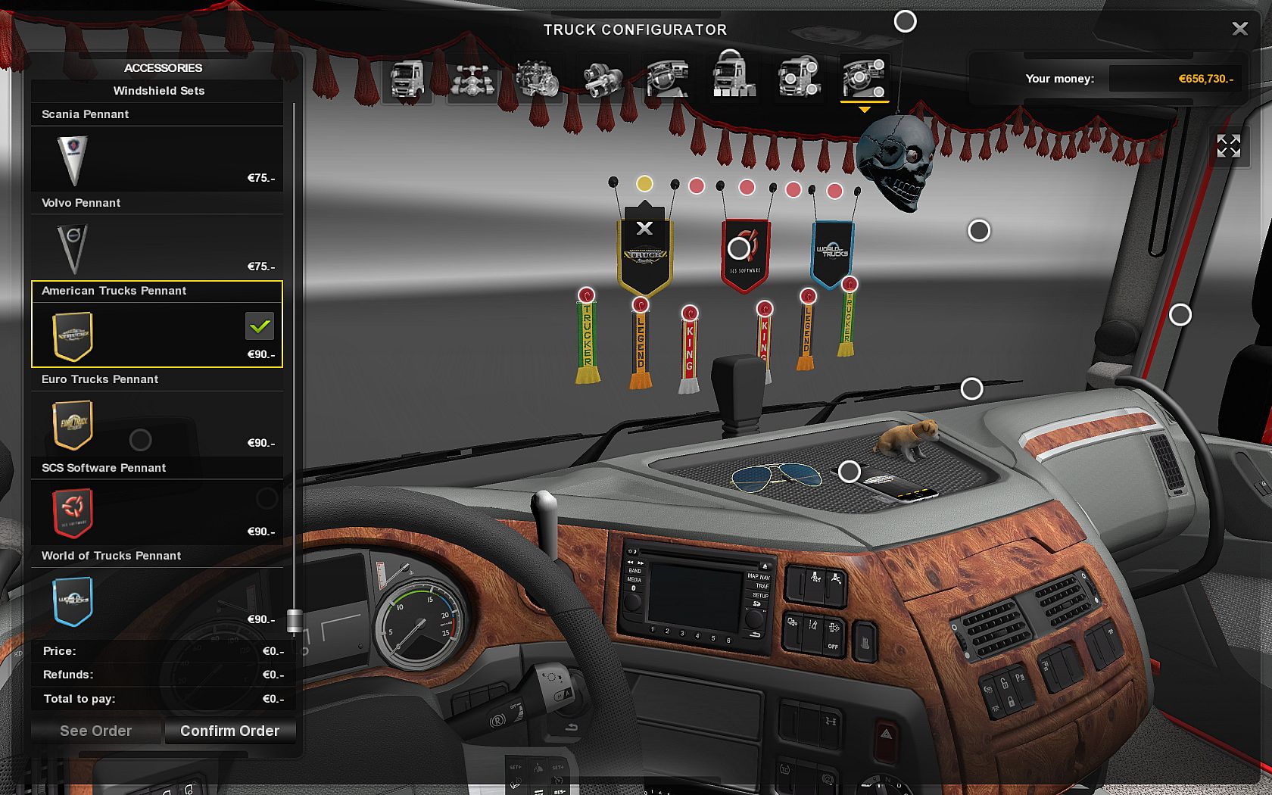Image resolution: width=1272 pixels, height=795 pixels.
Task: Click the hook marker on left red King scarf
Action: point(689,313)
